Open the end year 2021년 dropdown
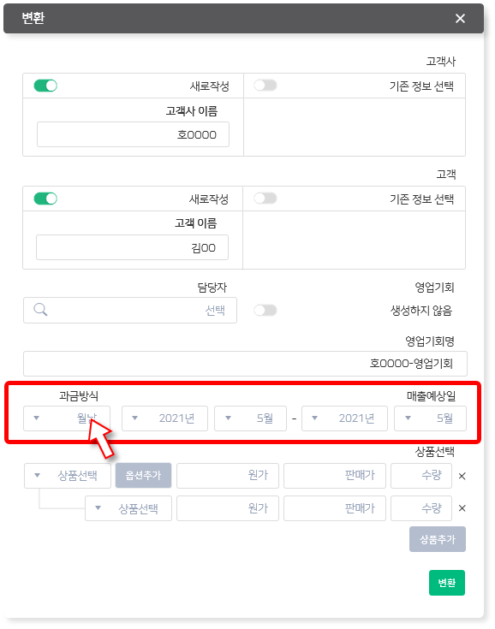The image size is (495, 629). (344, 418)
